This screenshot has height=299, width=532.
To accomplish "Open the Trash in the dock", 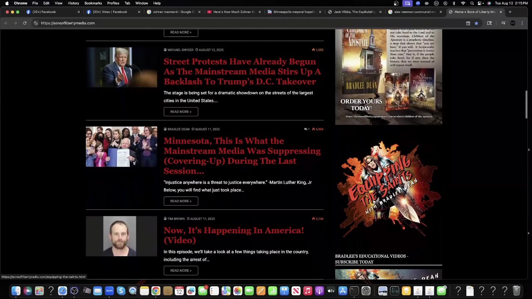I will click(516, 291).
